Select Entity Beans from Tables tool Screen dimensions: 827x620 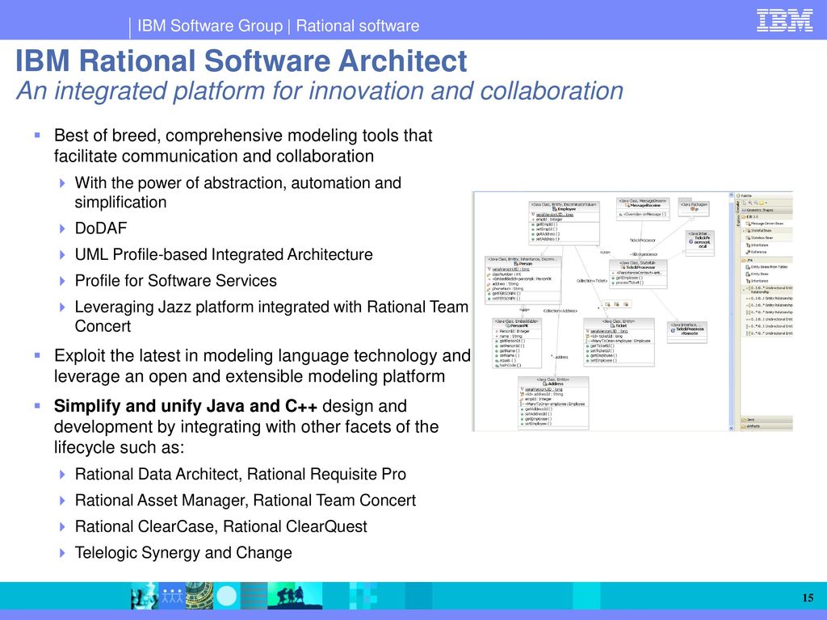click(766, 266)
